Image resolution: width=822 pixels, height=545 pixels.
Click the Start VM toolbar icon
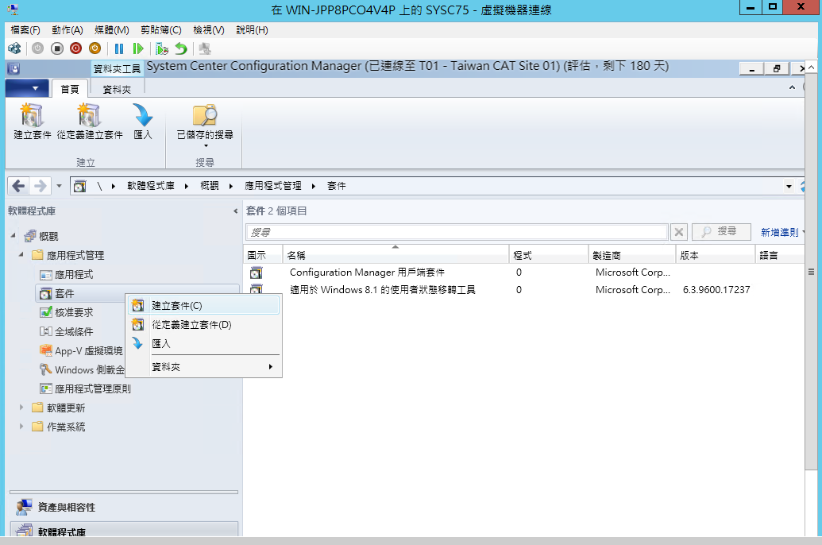(x=38, y=48)
